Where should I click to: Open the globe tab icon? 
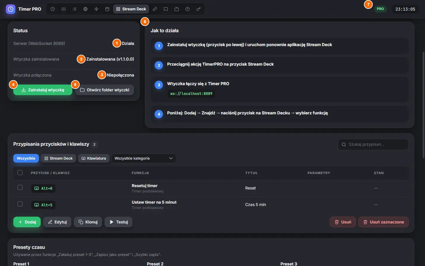[x=85, y=9]
